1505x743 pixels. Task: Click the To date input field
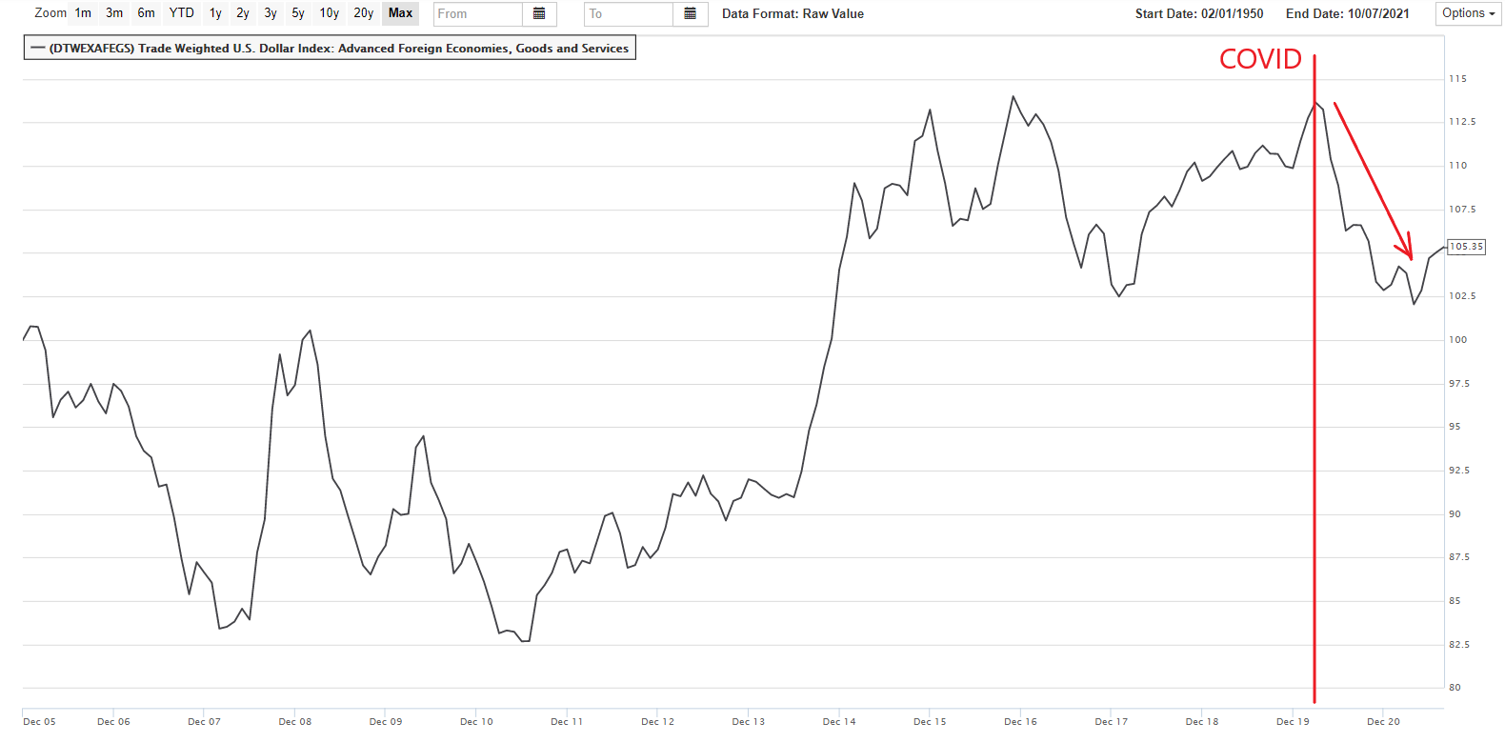[x=629, y=14]
